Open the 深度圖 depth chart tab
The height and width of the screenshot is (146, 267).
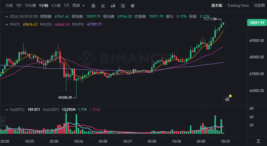click(x=260, y=5)
